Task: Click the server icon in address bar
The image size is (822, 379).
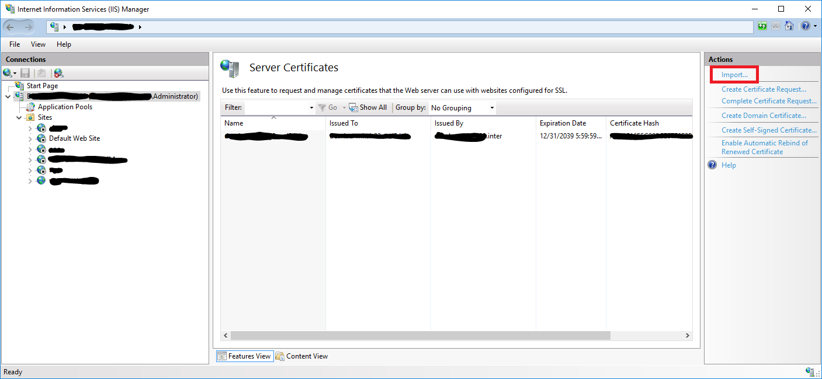Action: coord(55,27)
